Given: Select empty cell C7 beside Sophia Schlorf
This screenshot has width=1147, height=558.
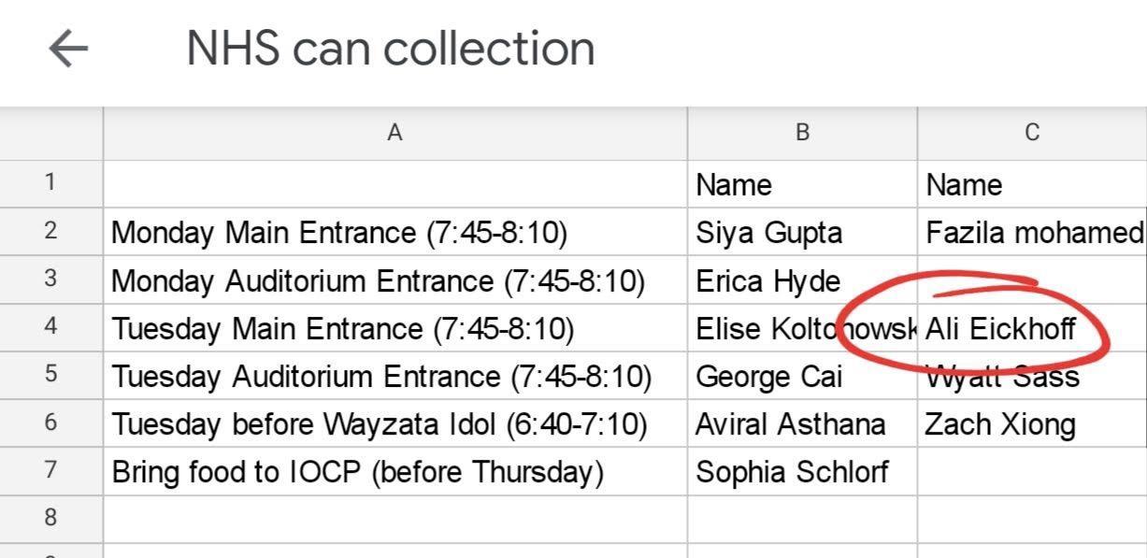Looking at the screenshot, I should [1031, 472].
